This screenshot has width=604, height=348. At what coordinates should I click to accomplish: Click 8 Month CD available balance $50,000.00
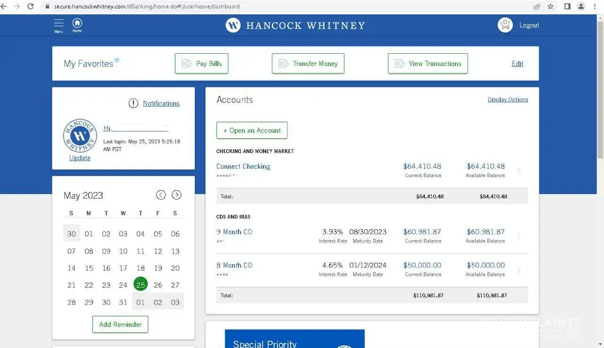pos(486,265)
